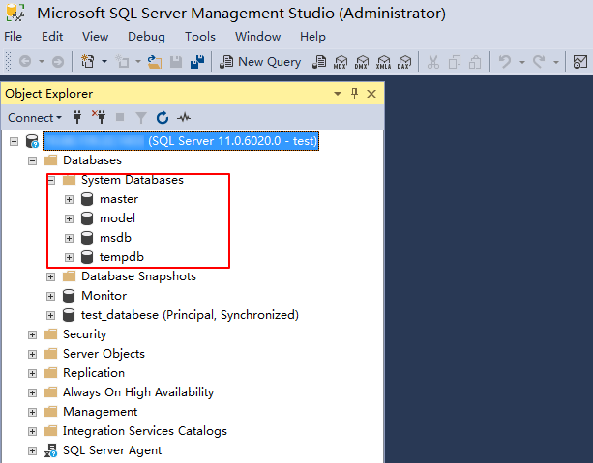
Task: Select the test_databese database
Action: coord(189,315)
